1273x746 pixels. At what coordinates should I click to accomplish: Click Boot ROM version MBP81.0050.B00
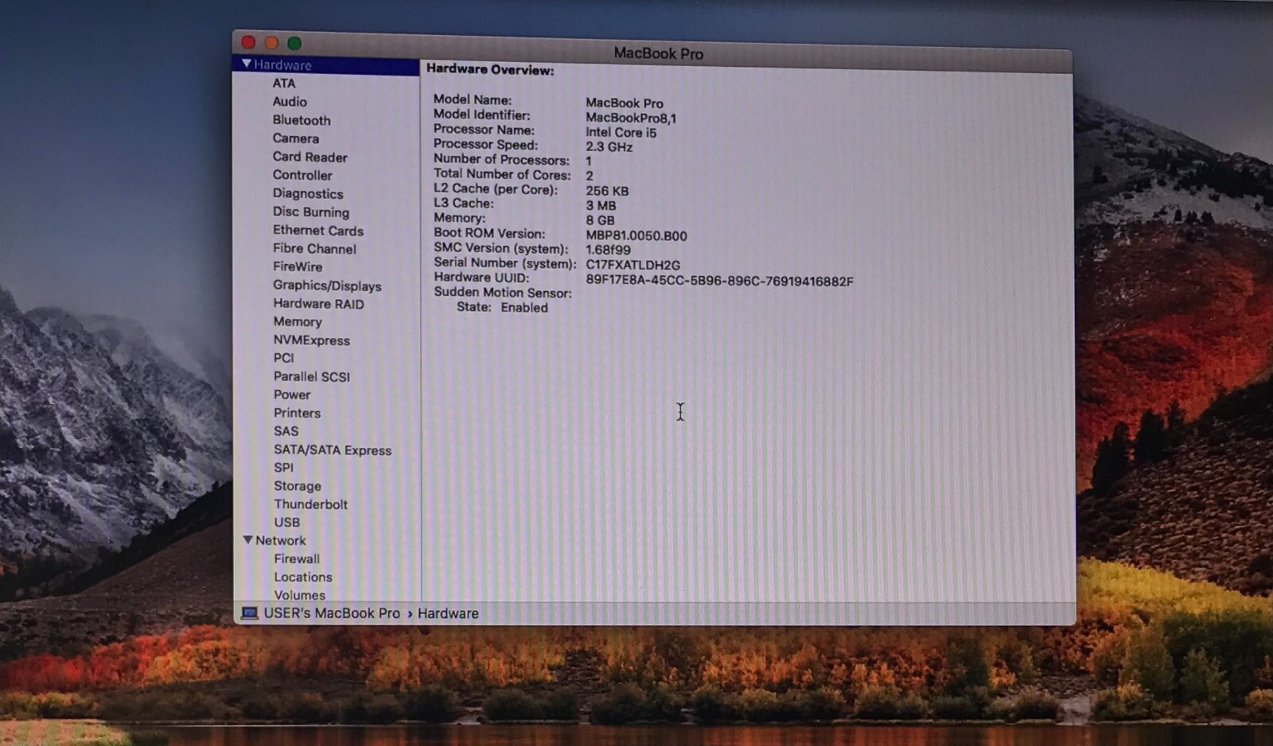[636, 235]
